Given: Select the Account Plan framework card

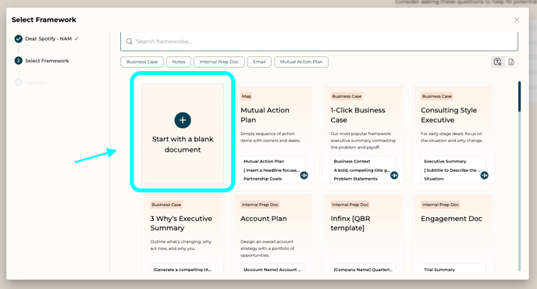Looking at the screenshot, I should click(273, 232).
